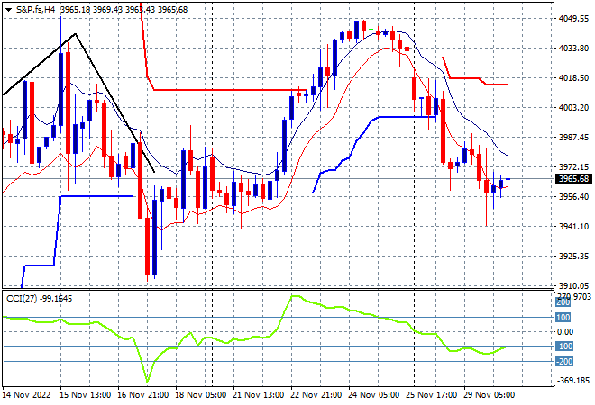Image resolution: width=595 pixels, height=405 pixels.
Task: Click the current price tag 3965.68
Action: 573,178
